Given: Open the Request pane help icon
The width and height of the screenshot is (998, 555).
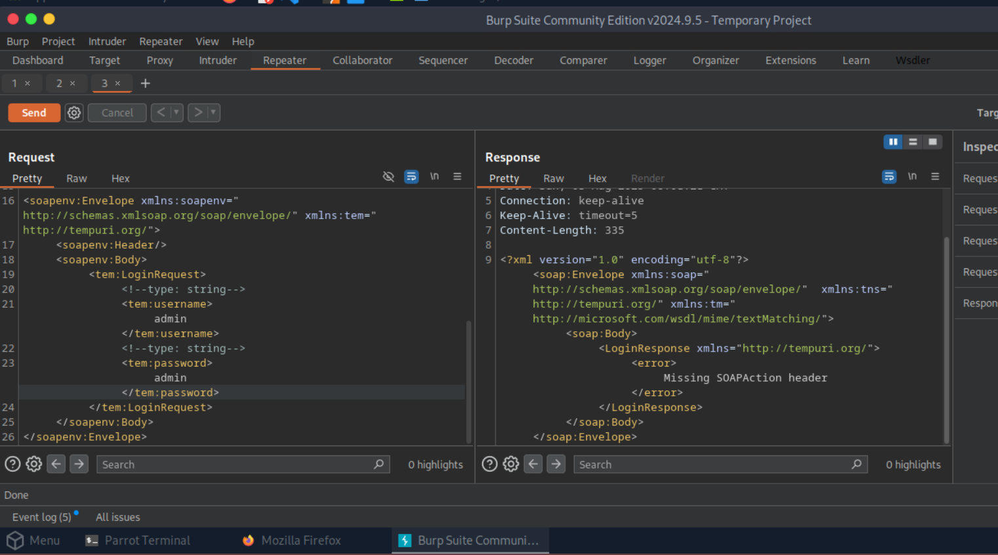Looking at the screenshot, I should click(12, 464).
